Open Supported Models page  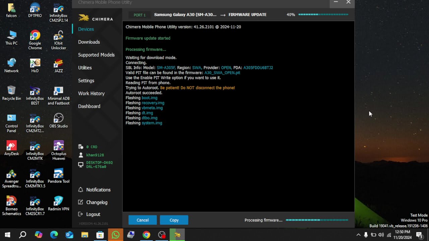[96, 55]
